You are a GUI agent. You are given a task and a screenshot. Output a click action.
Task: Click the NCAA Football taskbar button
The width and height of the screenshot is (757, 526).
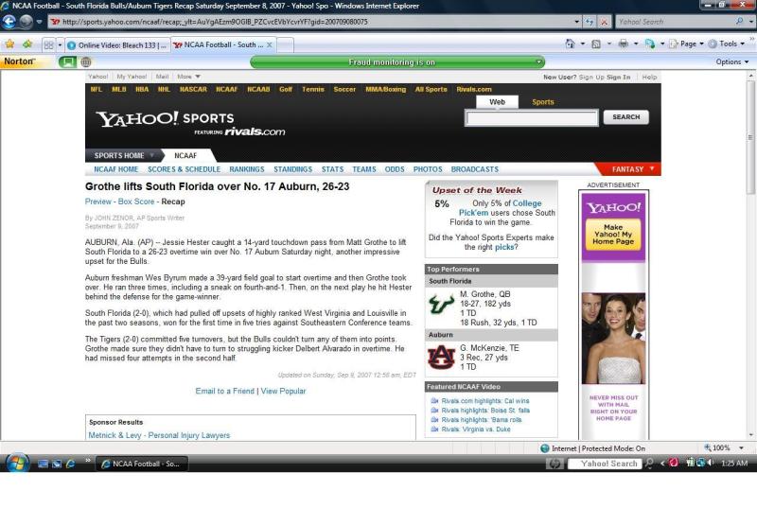pyautogui.click(x=141, y=464)
